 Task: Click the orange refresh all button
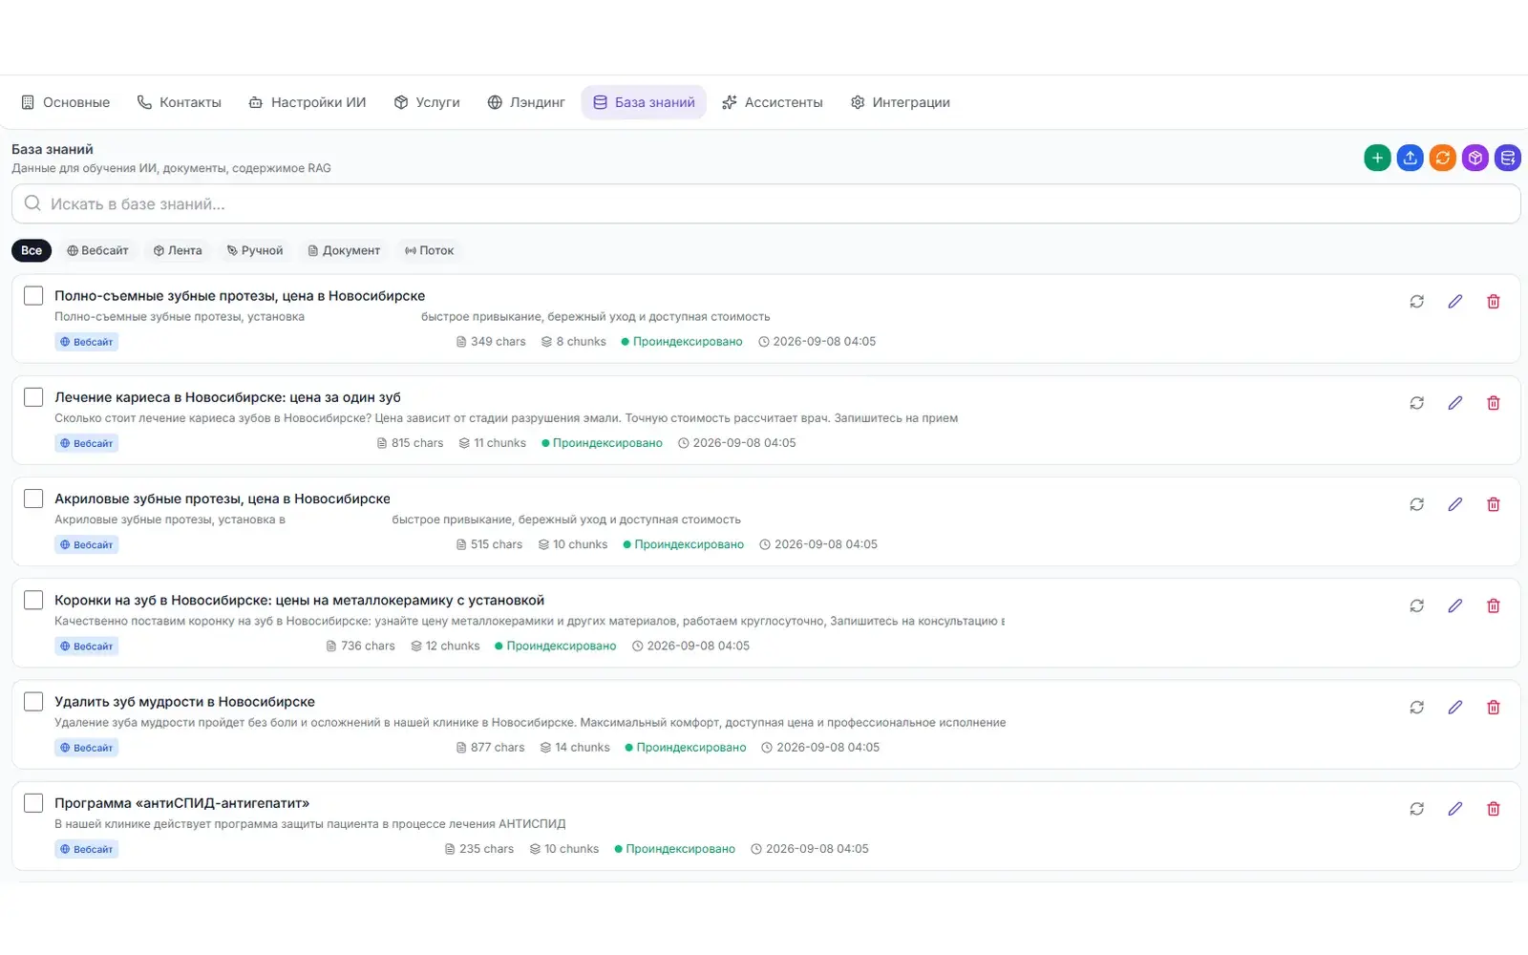pyautogui.click(x=1443, y=158)
